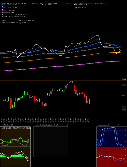Select the '200 Day = 109.87' legend text
The width and height of the screenshot is (127, 167).
tap(11, 11)
